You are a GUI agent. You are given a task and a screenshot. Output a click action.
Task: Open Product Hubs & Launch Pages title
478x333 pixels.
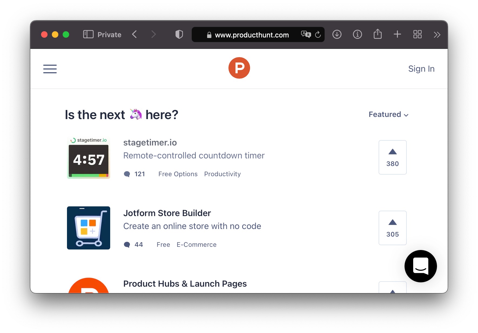[185, 284]
